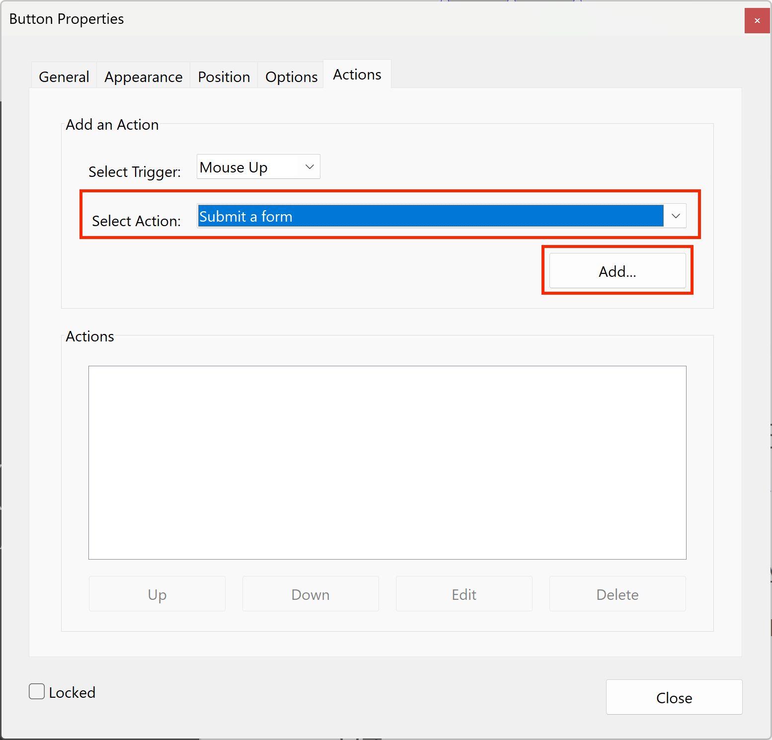Click the 'Select Action:' label
Screen dimensions: 772x740
click(137, 221)
